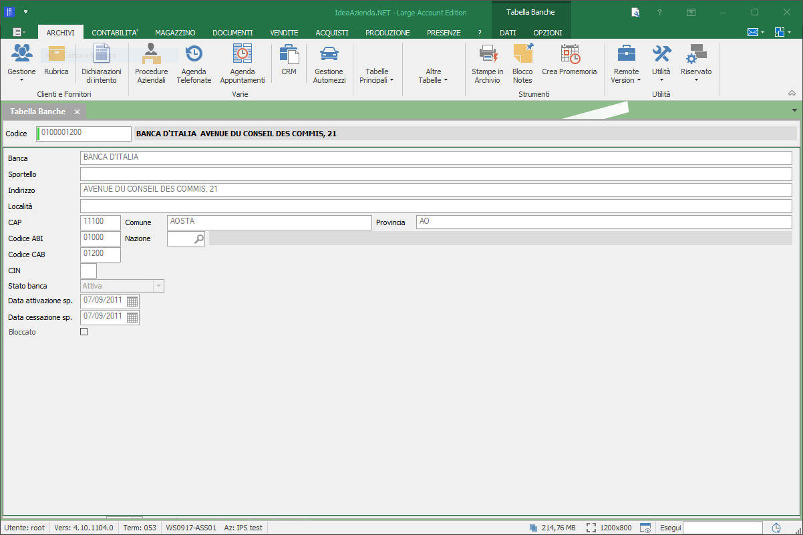803x535 pixels.
Task: Open the OPZIONI contextual tab
Action: click(x=548, y=32)
